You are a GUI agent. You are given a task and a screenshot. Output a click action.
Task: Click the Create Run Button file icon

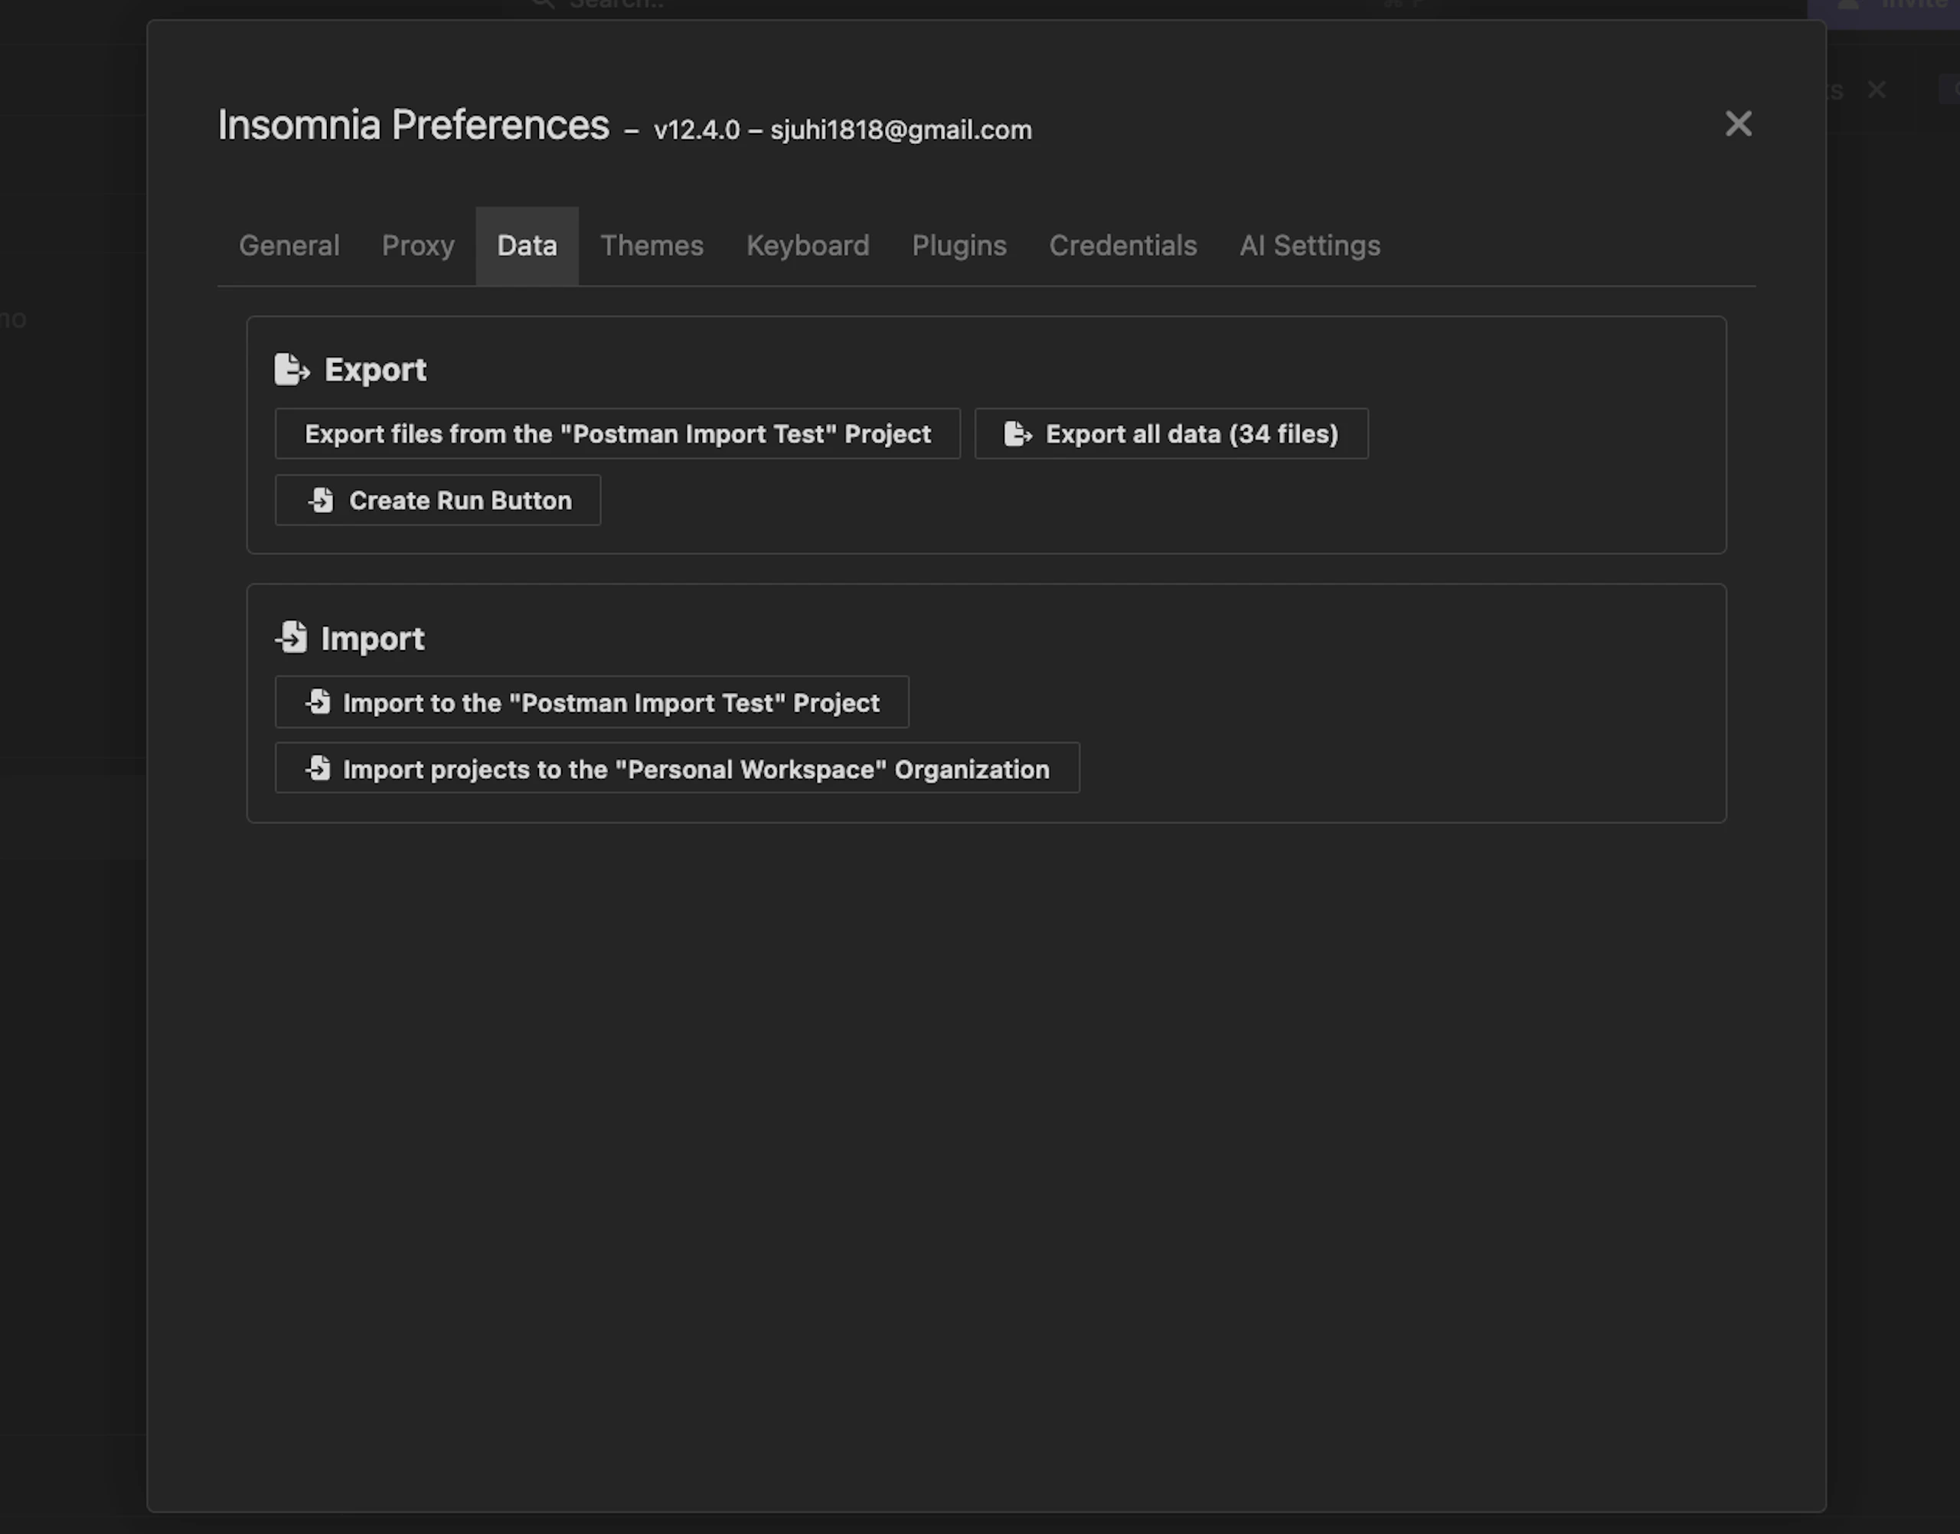322,500
